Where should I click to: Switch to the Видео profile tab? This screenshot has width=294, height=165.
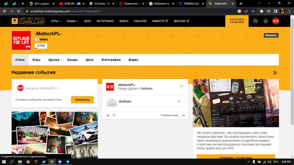(x=134, y=60)
